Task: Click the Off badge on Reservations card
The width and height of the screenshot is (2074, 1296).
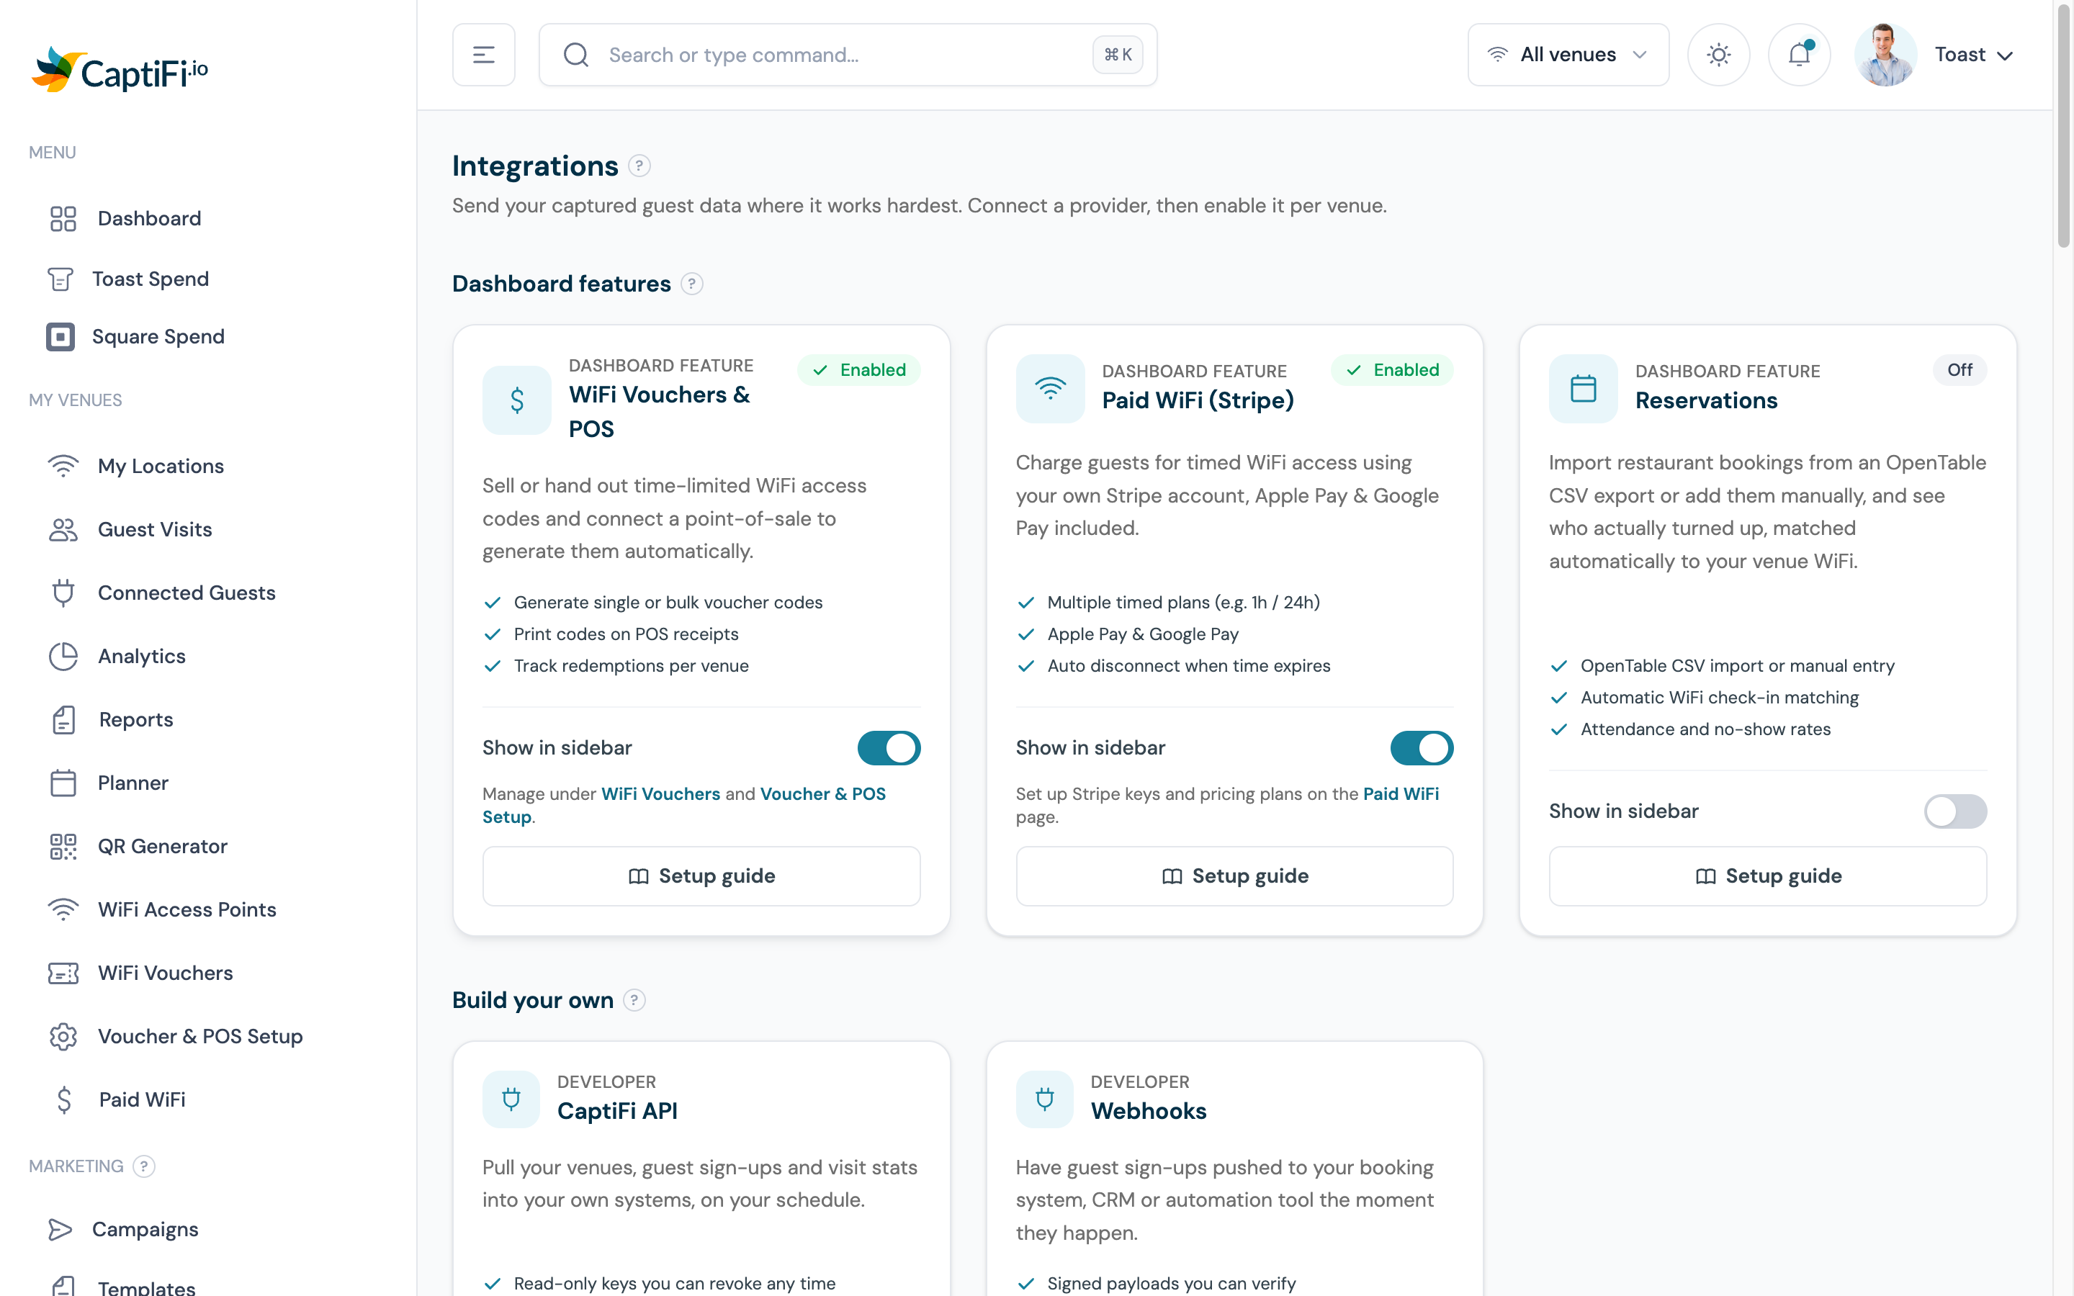Action: pyautogui.click(x=1959, y=370)
